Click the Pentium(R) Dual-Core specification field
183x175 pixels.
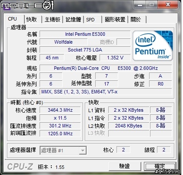[x=106, y=68]
